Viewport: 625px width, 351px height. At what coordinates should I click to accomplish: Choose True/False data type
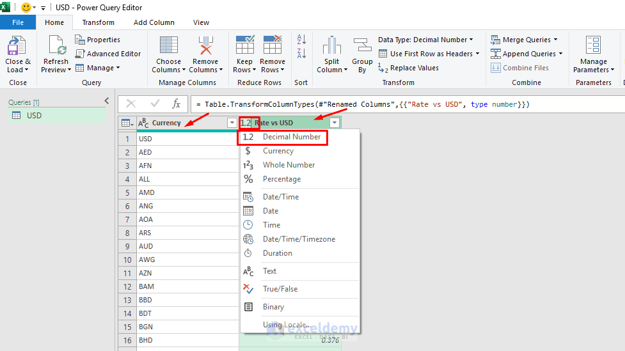[x=300, y=289]
